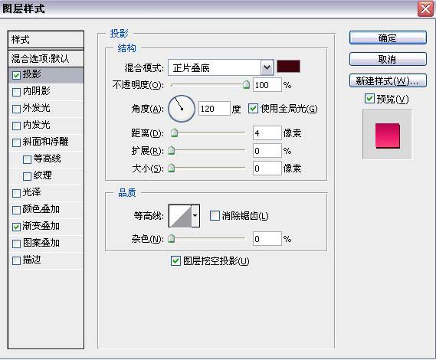Open the 等高线 contour picker arrow
This screenshot has height=360, width=436.
(x=195, y=216)
